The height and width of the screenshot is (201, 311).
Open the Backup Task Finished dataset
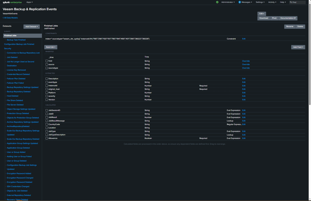click(16, 40)
